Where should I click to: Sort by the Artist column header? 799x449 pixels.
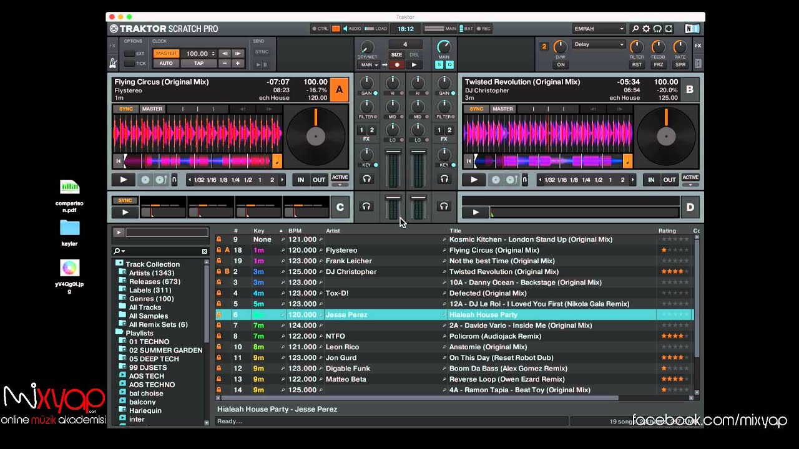[333, 231]
